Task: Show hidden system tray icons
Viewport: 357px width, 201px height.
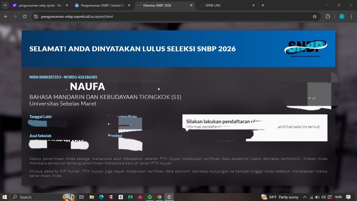Action: click(305, 197)
